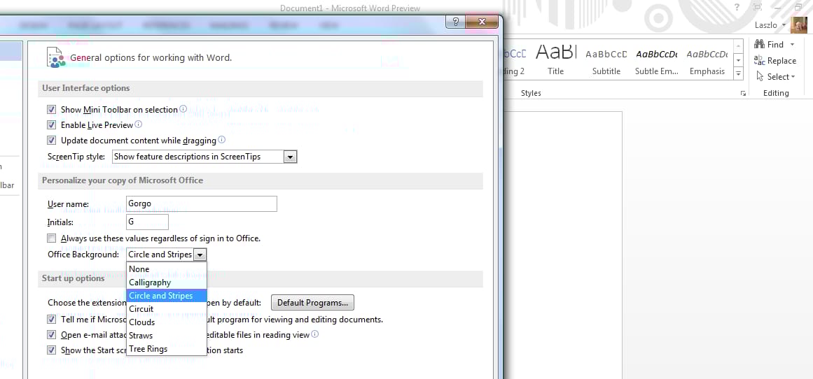This screenshot has width=813, height=379.
Task: Click the General options people icon
Action: (x=56, y=57)
